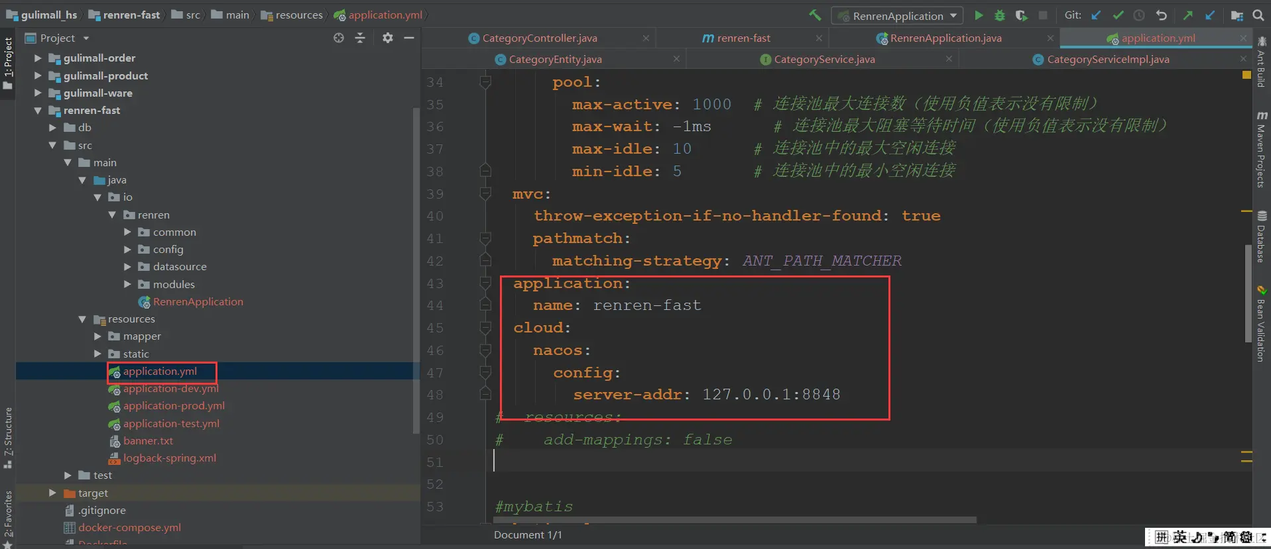Click the green hammer Build Project icon

tap(815, 15)
